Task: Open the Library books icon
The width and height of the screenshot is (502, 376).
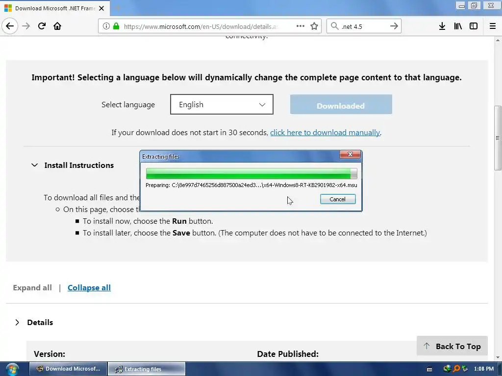Action: (458, 26)
